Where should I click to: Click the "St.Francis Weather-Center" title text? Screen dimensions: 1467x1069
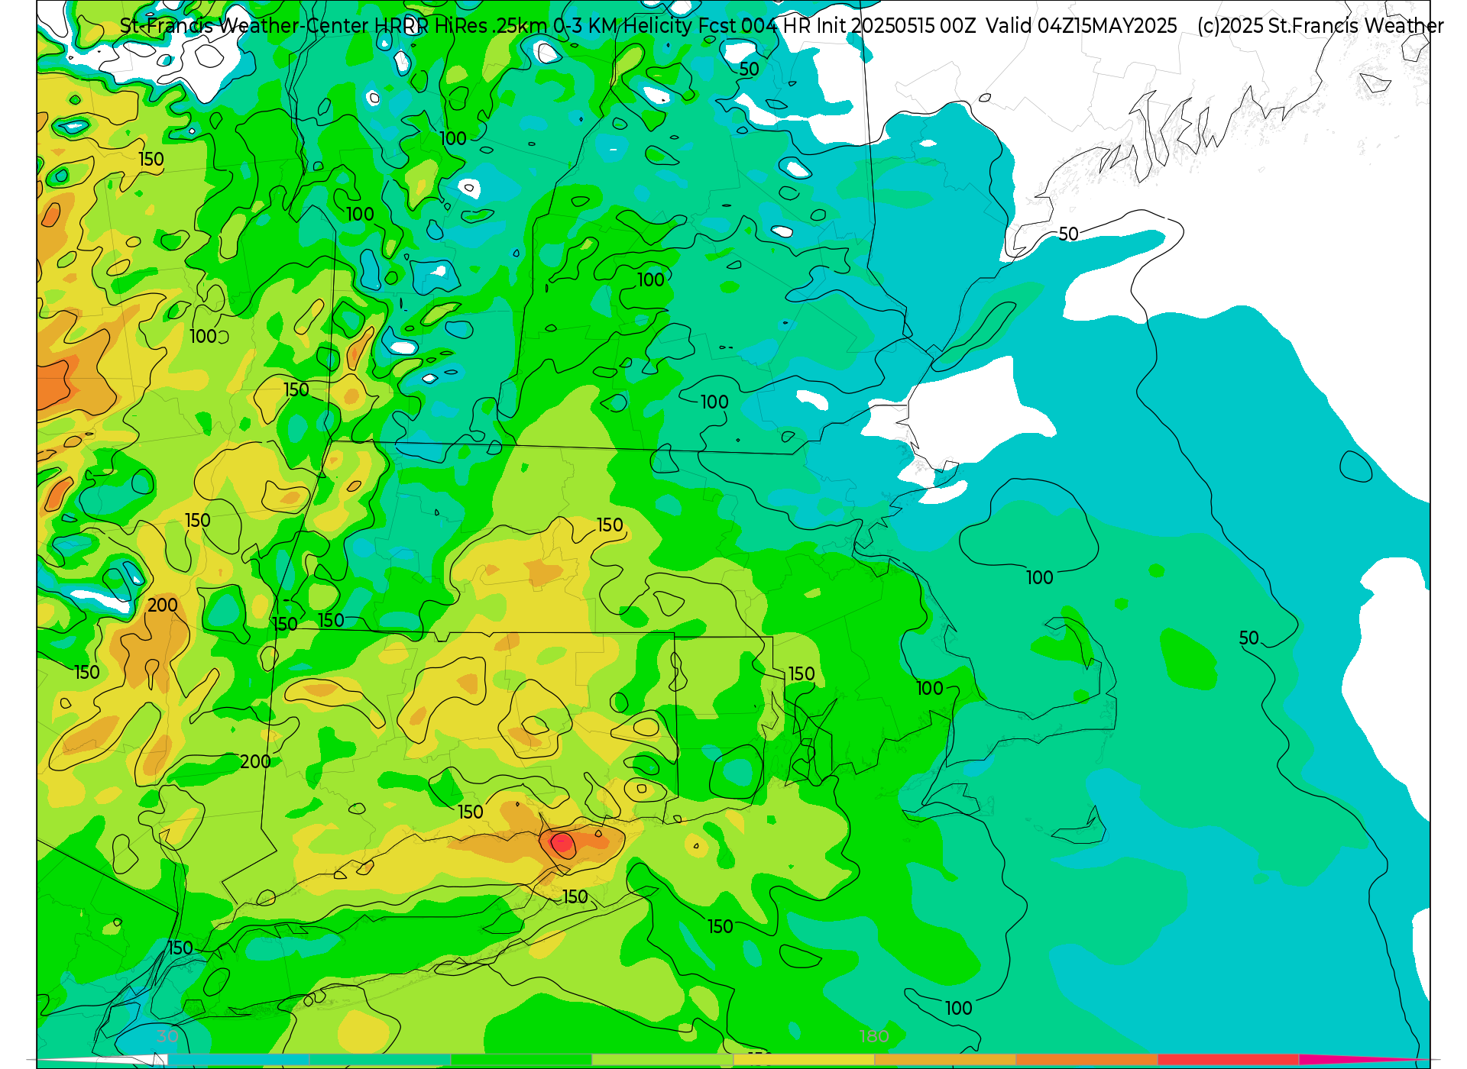[x=244, y=26]
